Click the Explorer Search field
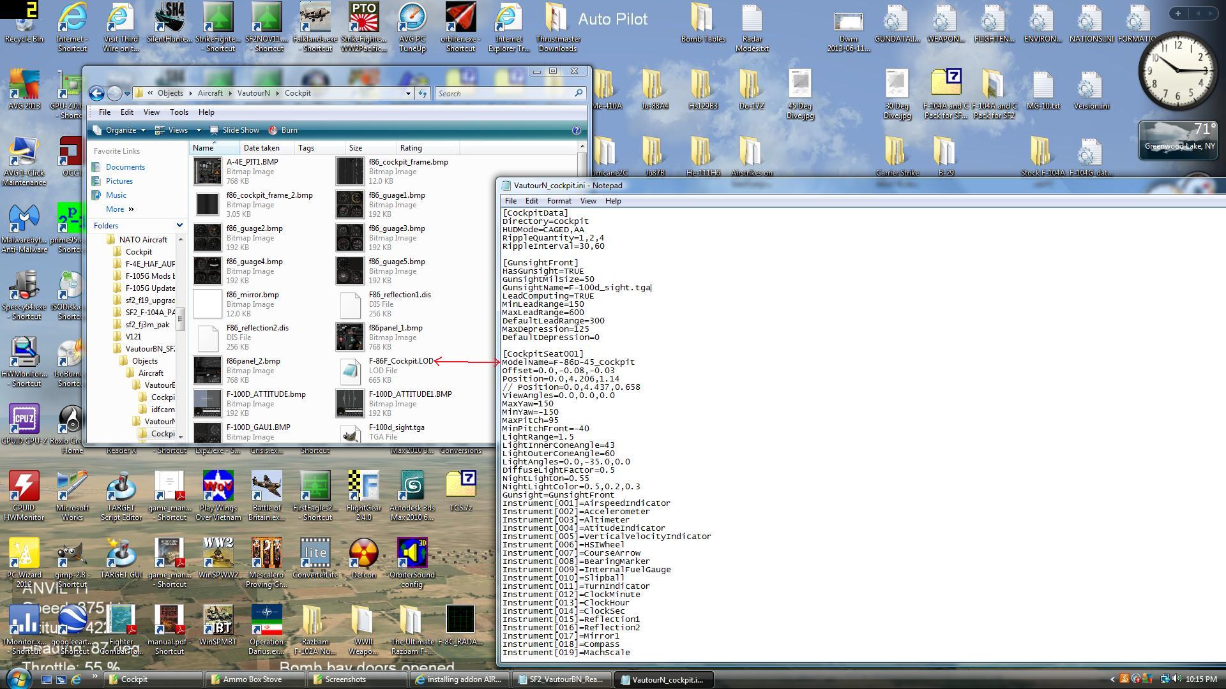The width and height of the screenshot is (1226, 689). (504, 93)
